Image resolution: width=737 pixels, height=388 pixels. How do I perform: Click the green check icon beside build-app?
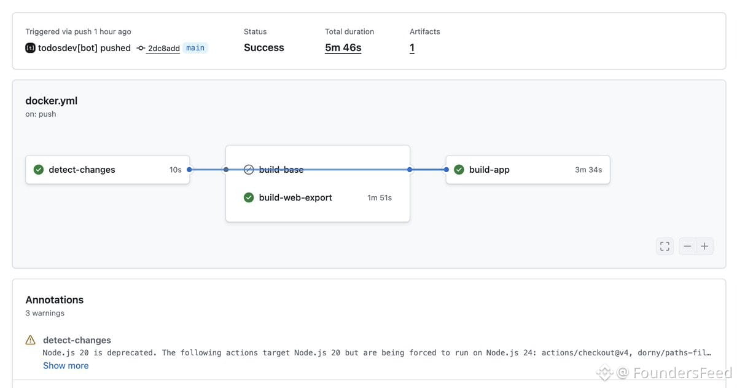[x=459, y=170]
